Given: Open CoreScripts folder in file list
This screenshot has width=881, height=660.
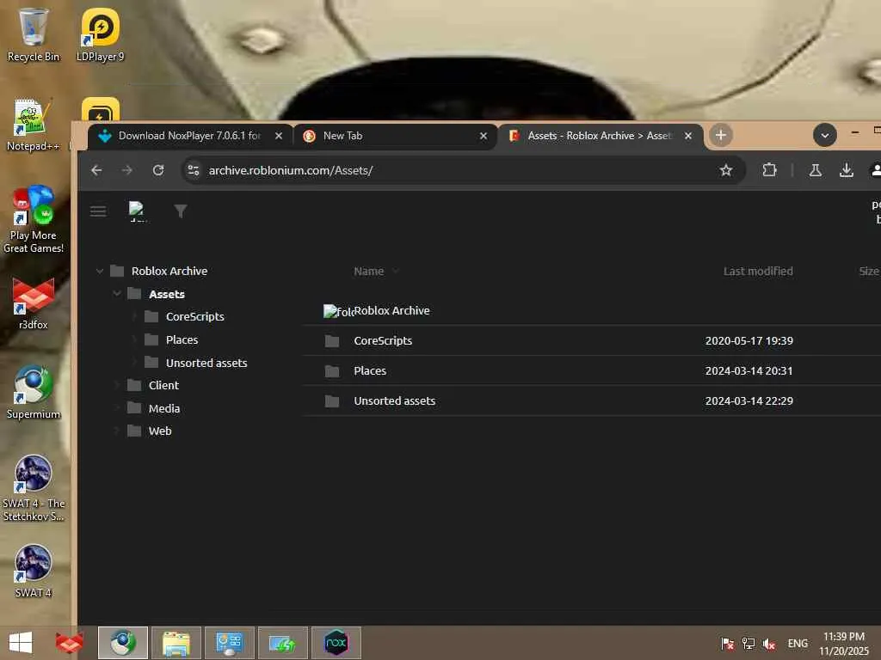Looking at the screenshot, I should (x=383, y=340).
